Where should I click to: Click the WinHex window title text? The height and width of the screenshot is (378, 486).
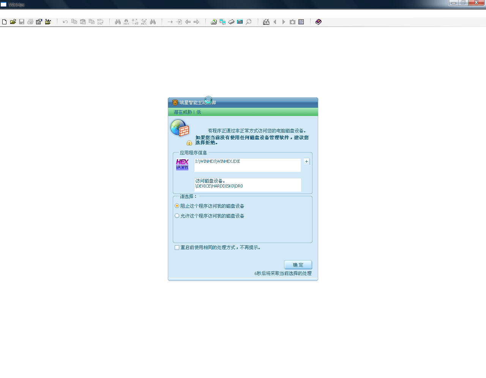tap(16, 5)
